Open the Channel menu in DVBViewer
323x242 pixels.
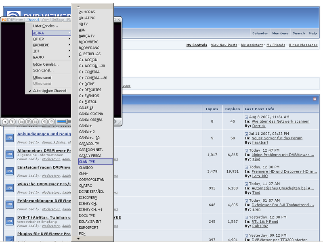click(x=33, y=20)
